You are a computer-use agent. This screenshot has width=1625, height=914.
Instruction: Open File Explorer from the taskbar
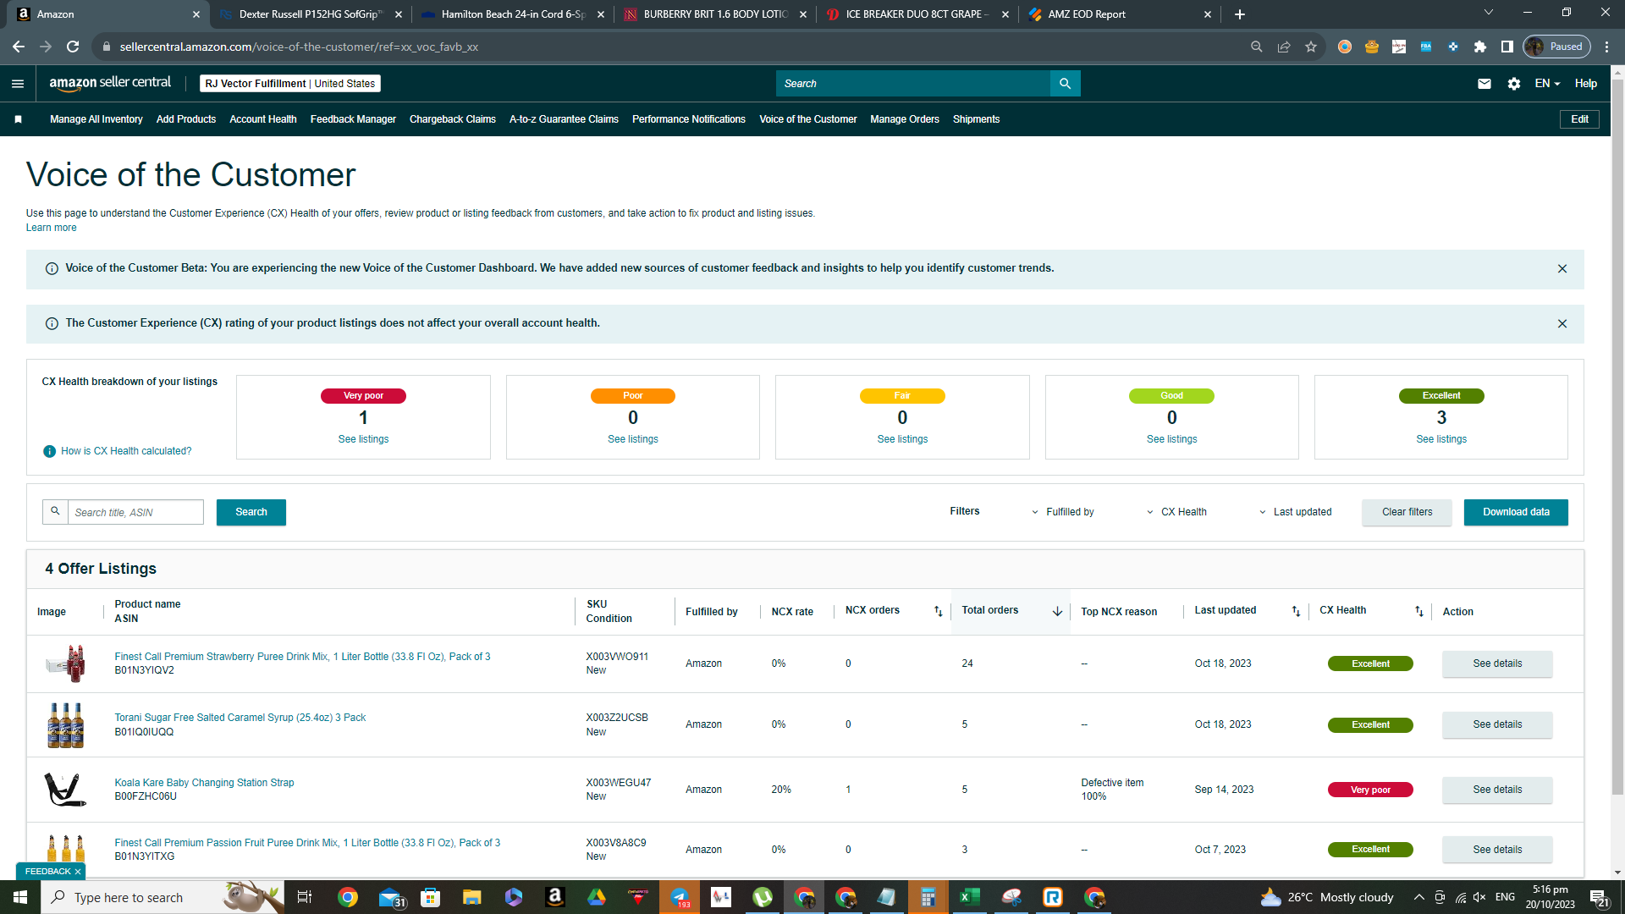pos(471,897)
